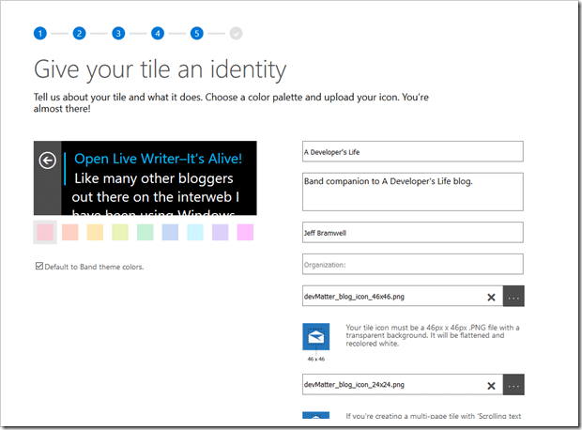Browse for the 24x24 icon file
582x430 pixels.
(x=513, y=385)
